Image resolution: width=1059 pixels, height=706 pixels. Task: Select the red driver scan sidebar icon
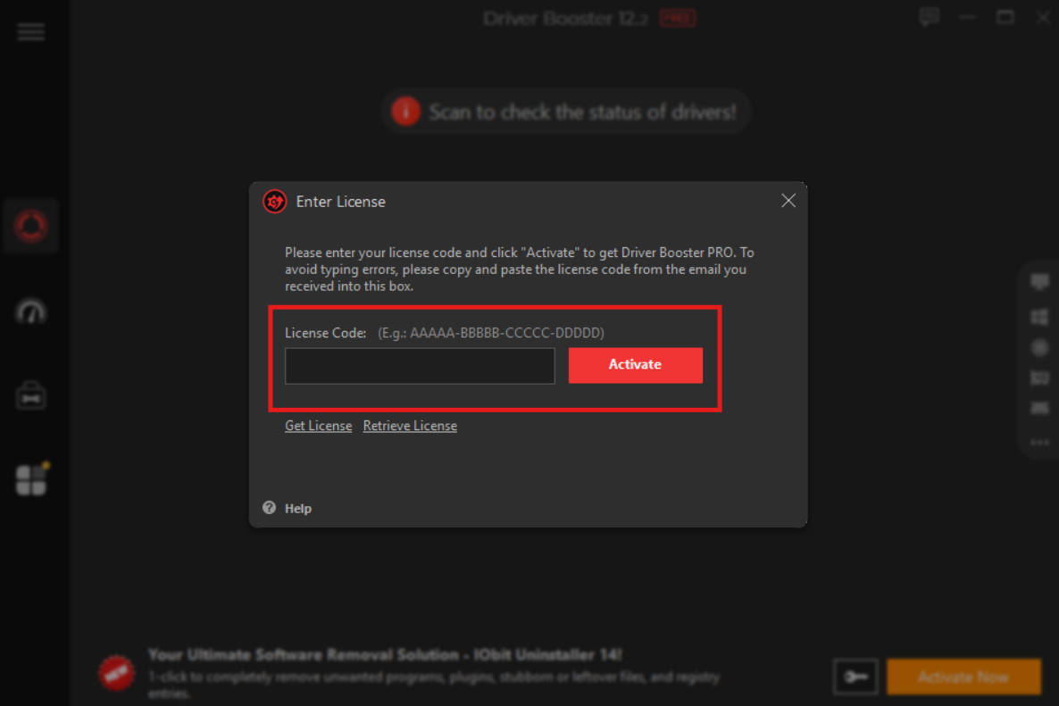(x=31, y=226)
